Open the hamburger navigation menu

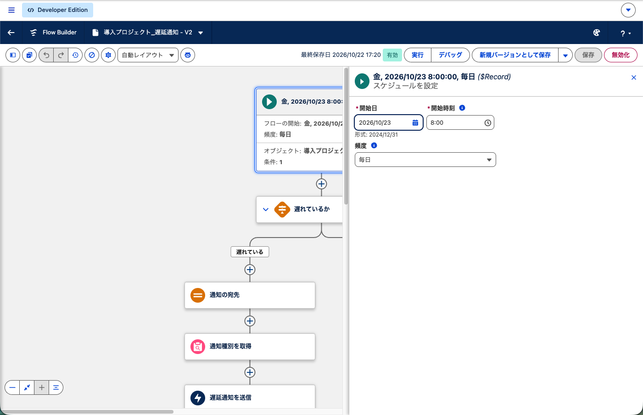tap(11, 10)
